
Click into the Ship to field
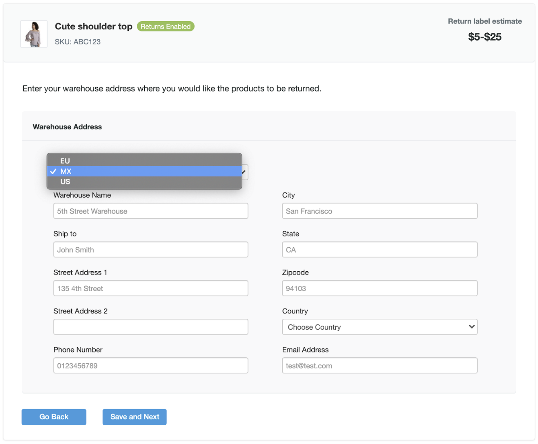[x=150, y=250]
